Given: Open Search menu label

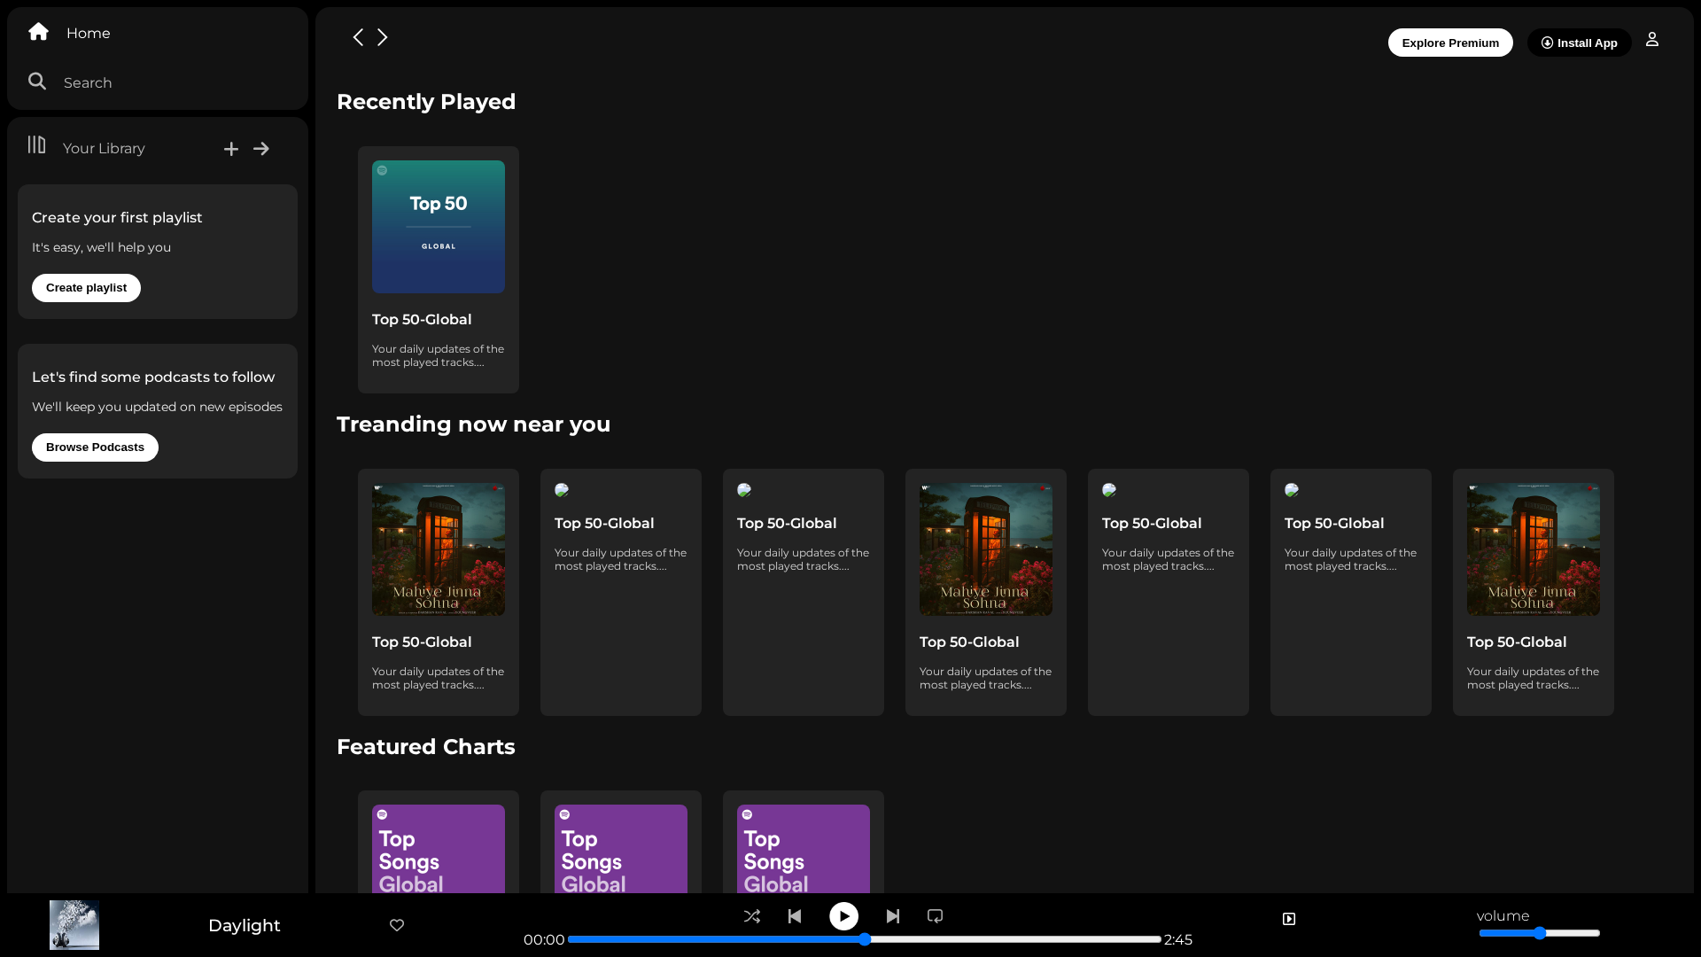Looking at the screenshot, I should point(88,82).
